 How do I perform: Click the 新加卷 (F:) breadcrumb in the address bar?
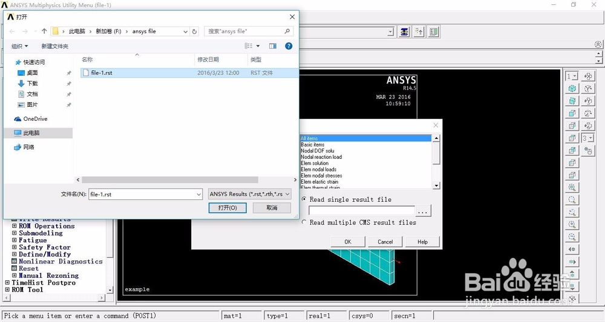(x=108, y=31)
